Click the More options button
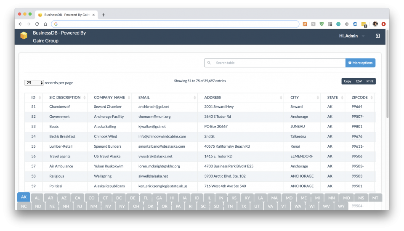The image size is (404, 231). point(360,63)
